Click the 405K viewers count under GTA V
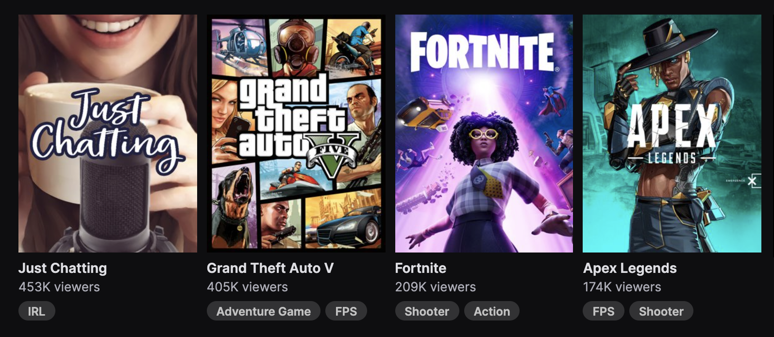The image size is (774, 337). 247,287
